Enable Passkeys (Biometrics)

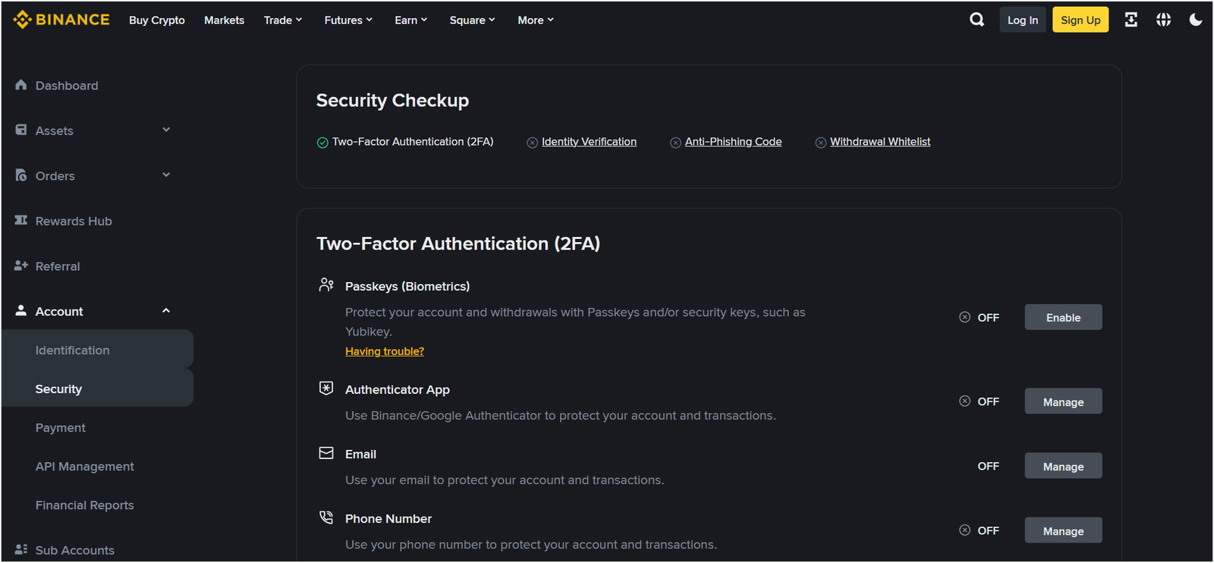[1062, 317]
